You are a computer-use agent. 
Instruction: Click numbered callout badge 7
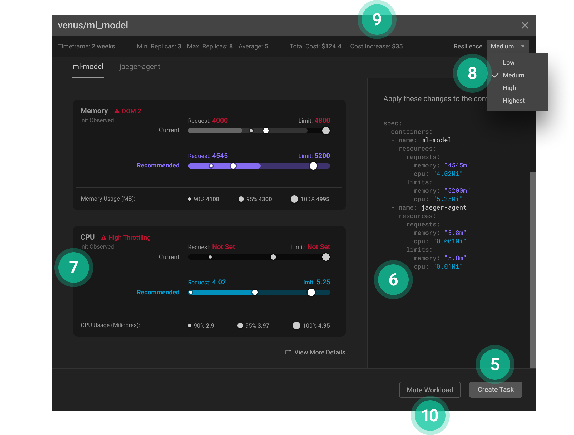pyautogui.click(x=73, y=268)
